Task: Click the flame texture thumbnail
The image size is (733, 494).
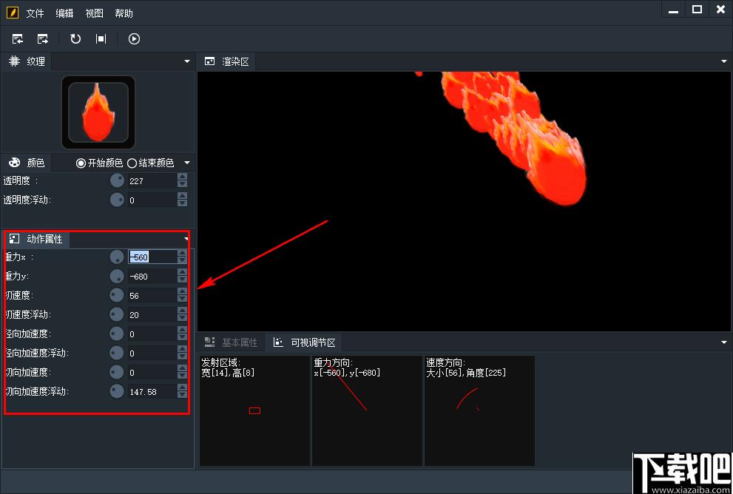Action: coord(98,112)
